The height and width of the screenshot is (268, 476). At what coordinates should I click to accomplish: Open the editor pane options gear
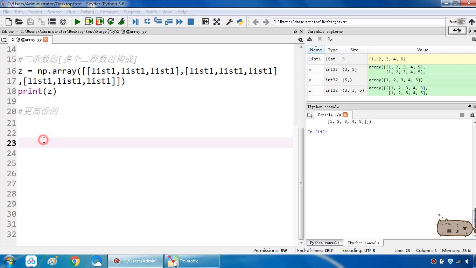point(300,40)
